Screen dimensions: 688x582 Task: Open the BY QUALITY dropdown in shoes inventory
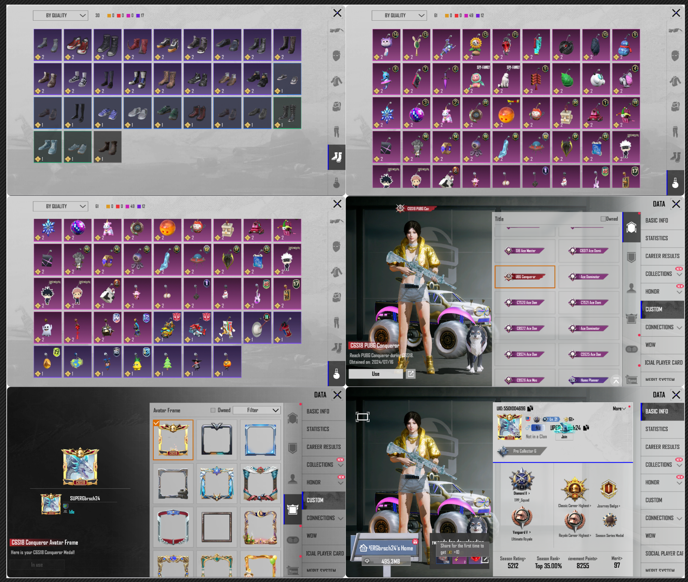pyautogui.click(x=60, y=15)
